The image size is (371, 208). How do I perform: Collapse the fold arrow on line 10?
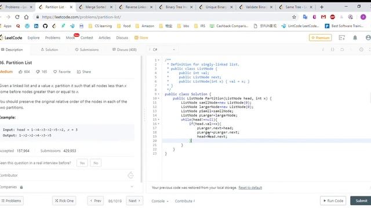(x=158, y=98)
